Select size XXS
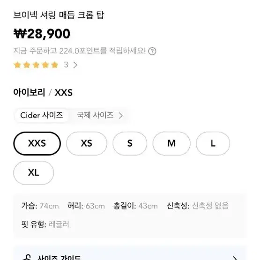 (x=37, y=143)
